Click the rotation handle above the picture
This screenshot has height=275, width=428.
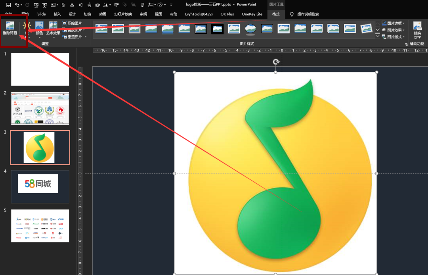pyautogui.click(x=276, y=62)
